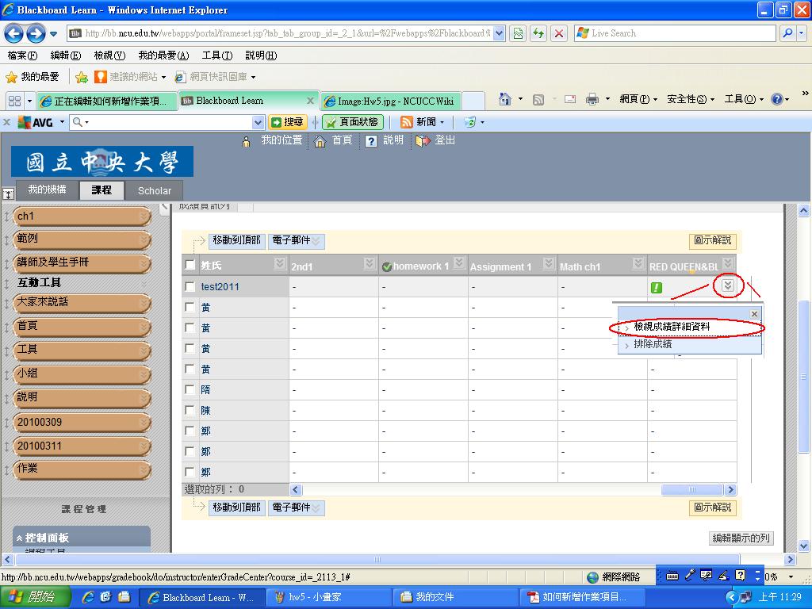Select 檢視成績詳細資料 from context menu
The width and height of the screenshot is (812, 609).
(672, 327)
